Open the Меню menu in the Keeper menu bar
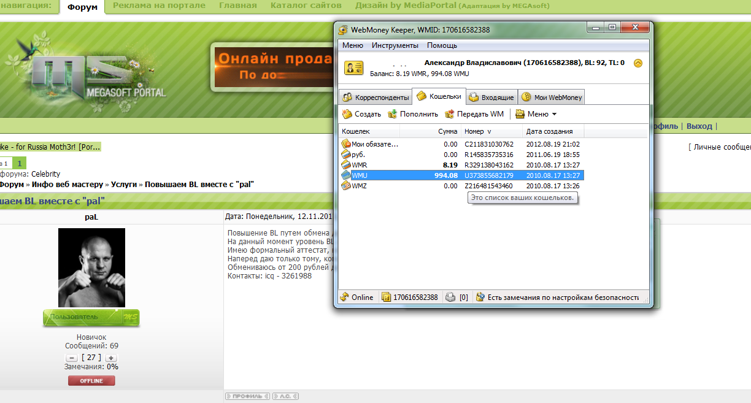Viewport: 751px width, 403px height. tap(353, 45)
